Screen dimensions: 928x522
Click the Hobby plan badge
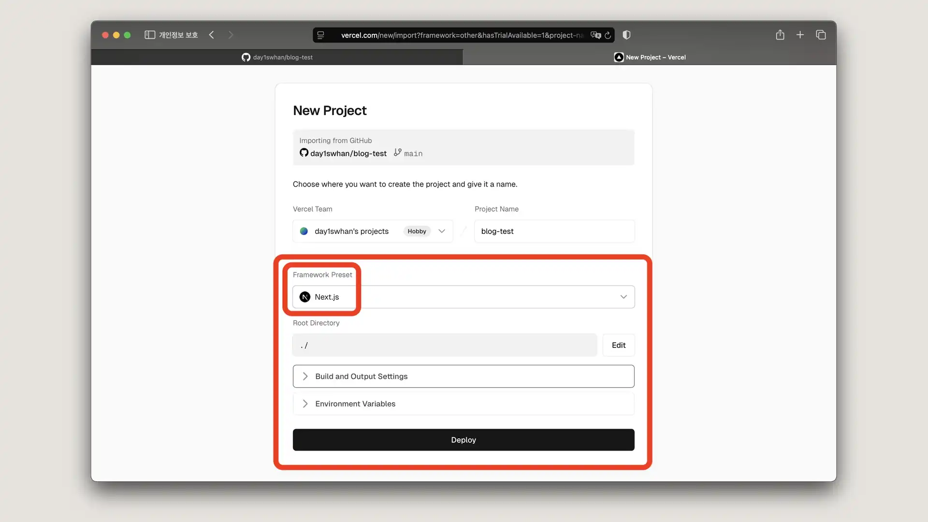(x=417, y=231)
